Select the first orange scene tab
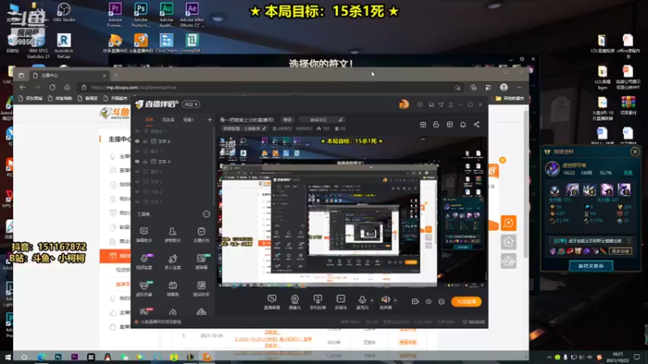Screen dimensions: 648x364 [149, 120]
